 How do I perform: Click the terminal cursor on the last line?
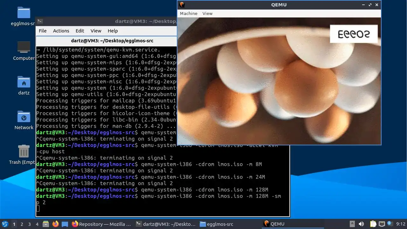(x=38, y=209)
